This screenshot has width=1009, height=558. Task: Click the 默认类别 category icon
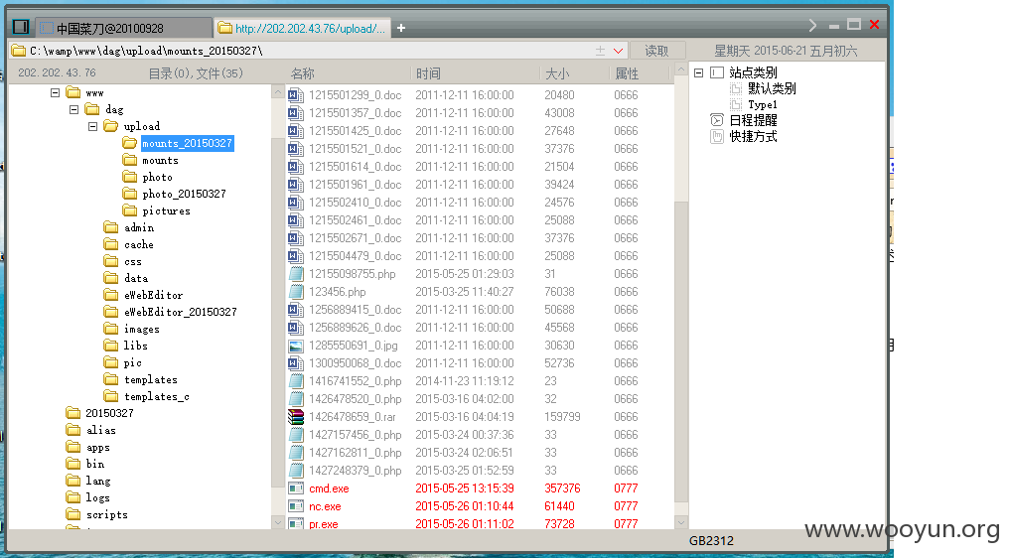(x=736, y=88)
